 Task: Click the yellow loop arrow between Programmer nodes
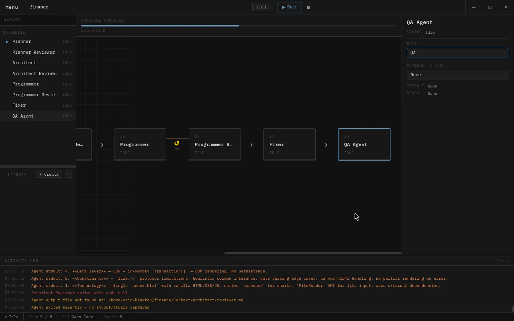point(177,143)
